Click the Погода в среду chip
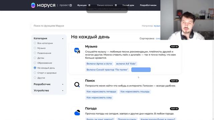This screenshot has height=120, width=214. [x=127, y=119]
